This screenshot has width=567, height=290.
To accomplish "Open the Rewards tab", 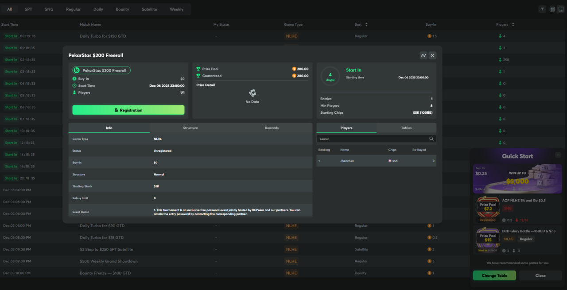I will click(272, 128).
